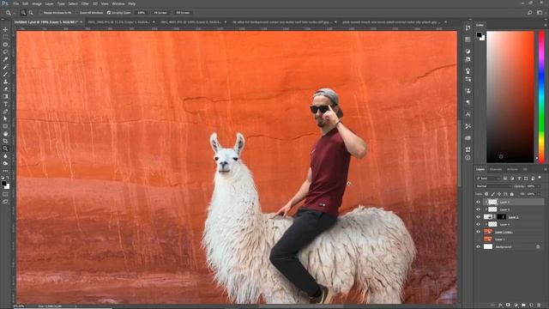
Task: Open Layers panel flyout menu
Action: [546, 169]
